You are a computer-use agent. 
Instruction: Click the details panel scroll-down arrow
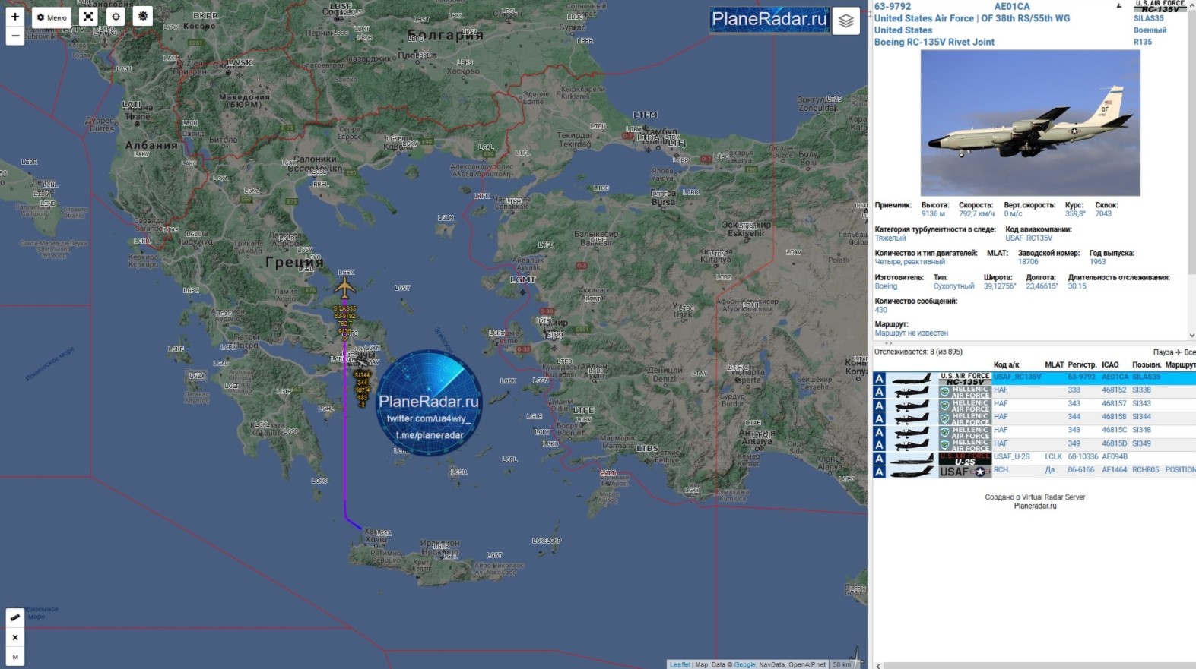[1191, 335]
